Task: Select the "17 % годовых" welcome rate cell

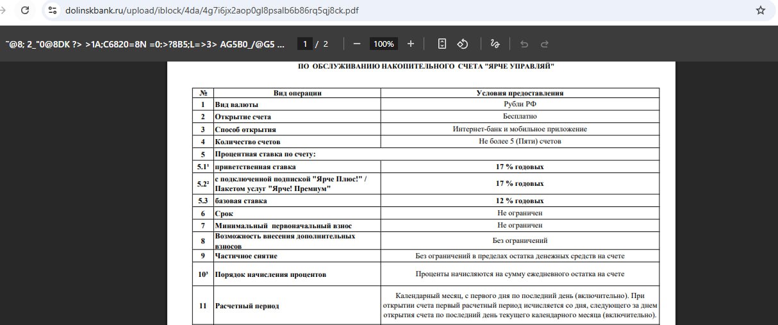Action: tap(520, 167)
